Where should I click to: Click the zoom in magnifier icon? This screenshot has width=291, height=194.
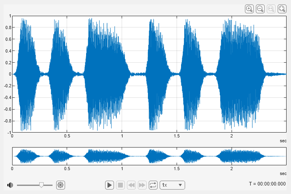point(249,8)
